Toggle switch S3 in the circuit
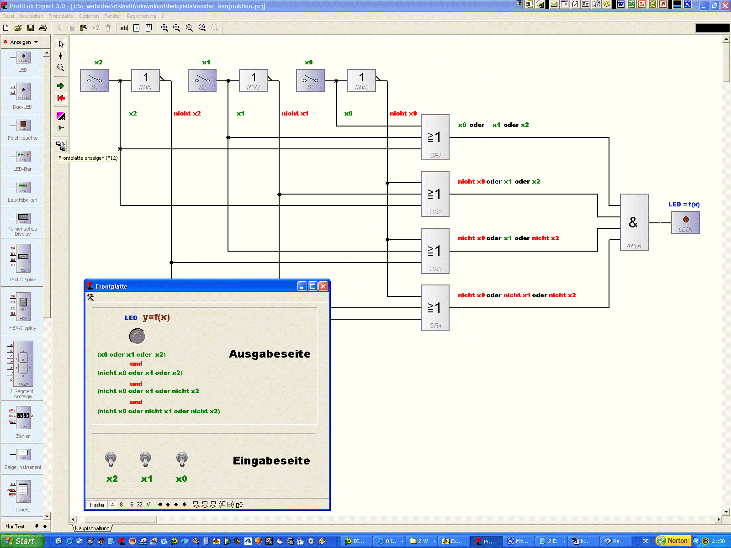This screenshot has height=548, width=731. (311, 80)
